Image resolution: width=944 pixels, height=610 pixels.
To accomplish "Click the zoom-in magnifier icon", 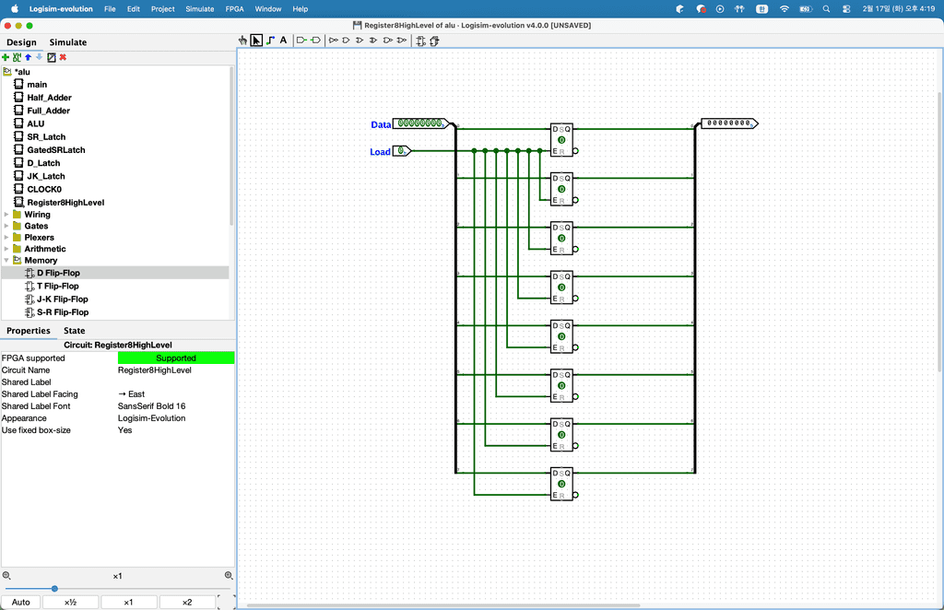I will [x=229, y=576].
